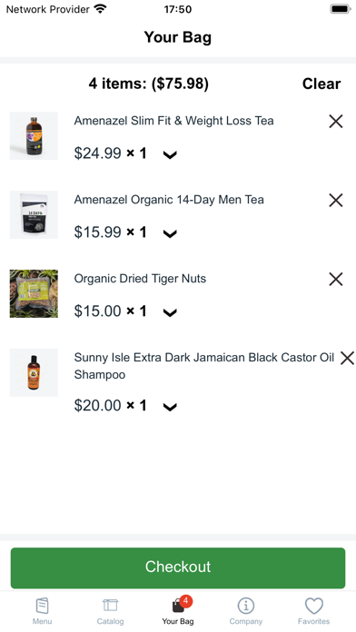Open quantity chevron for Castor Oil Shampoo

tap(170, 407)
